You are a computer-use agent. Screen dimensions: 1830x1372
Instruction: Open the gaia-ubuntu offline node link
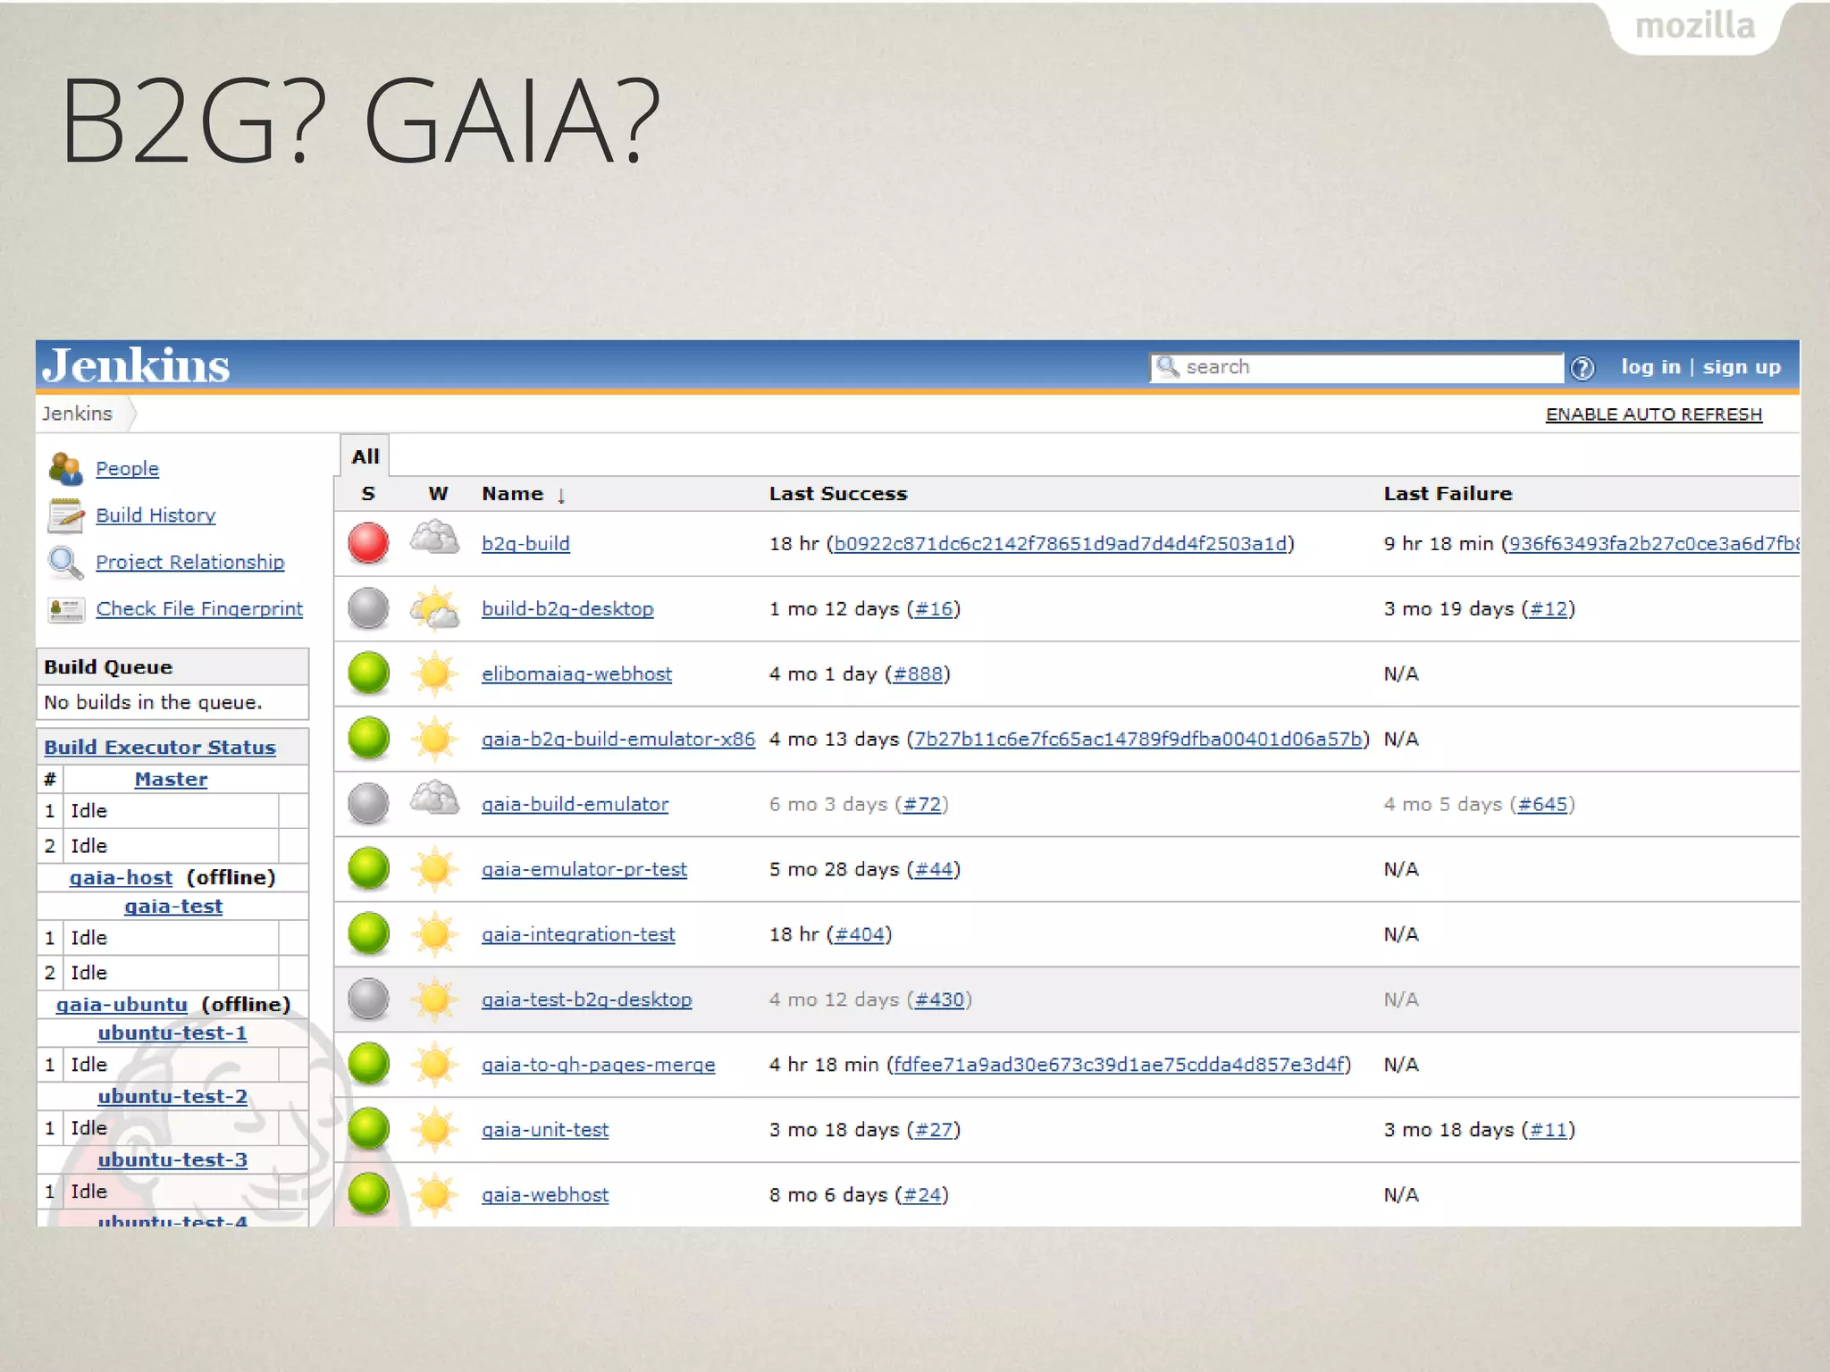(122, 1004)
